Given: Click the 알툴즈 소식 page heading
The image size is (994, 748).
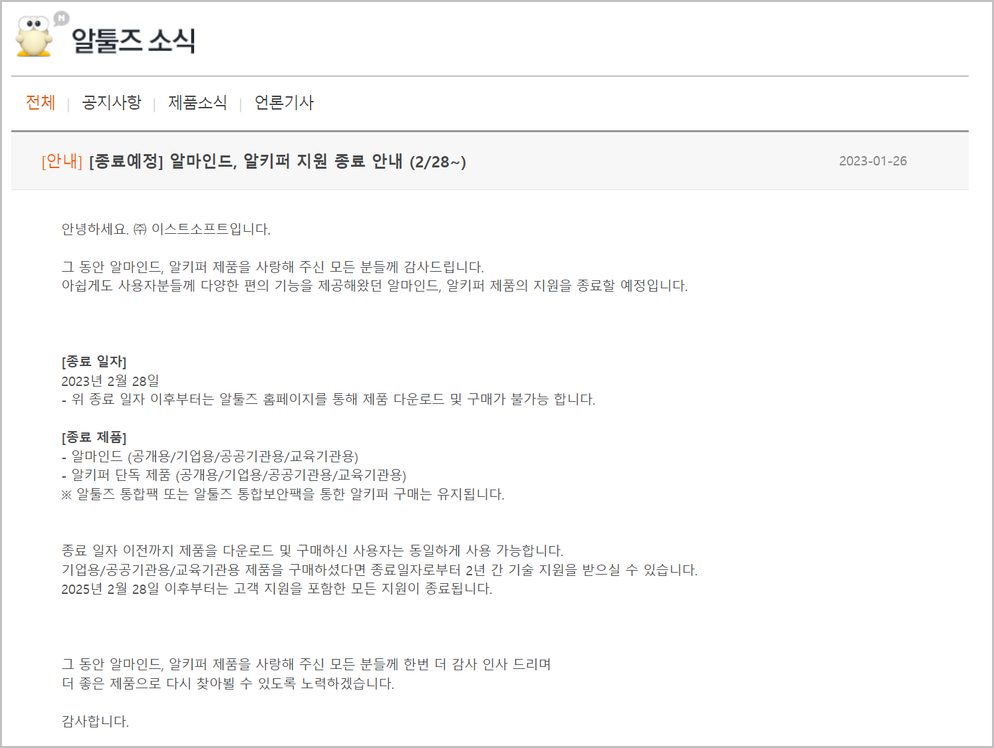Looking at the screenshot, I should click(x=133, y=41).
